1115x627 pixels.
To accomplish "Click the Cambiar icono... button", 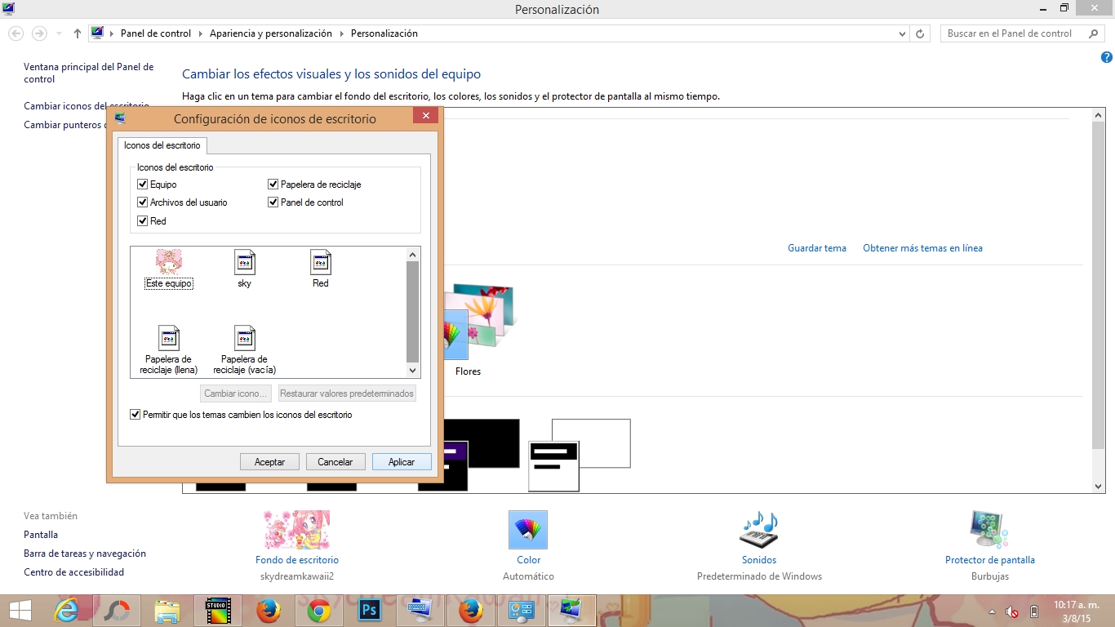I will [x=236, y=394].
